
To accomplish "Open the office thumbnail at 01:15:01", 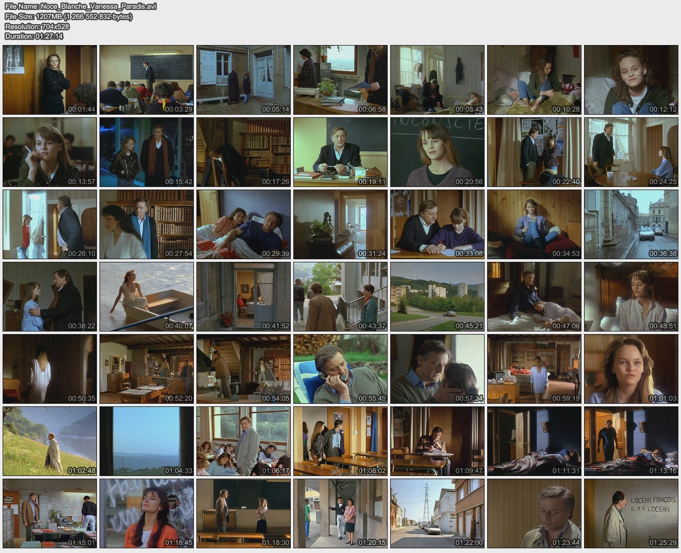I will [50, 513].
